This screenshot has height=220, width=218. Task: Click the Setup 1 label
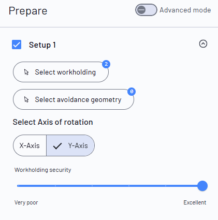(x=42, y=45)
